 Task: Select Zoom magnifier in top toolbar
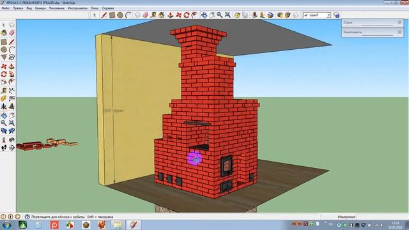click(x=220, y=15)
